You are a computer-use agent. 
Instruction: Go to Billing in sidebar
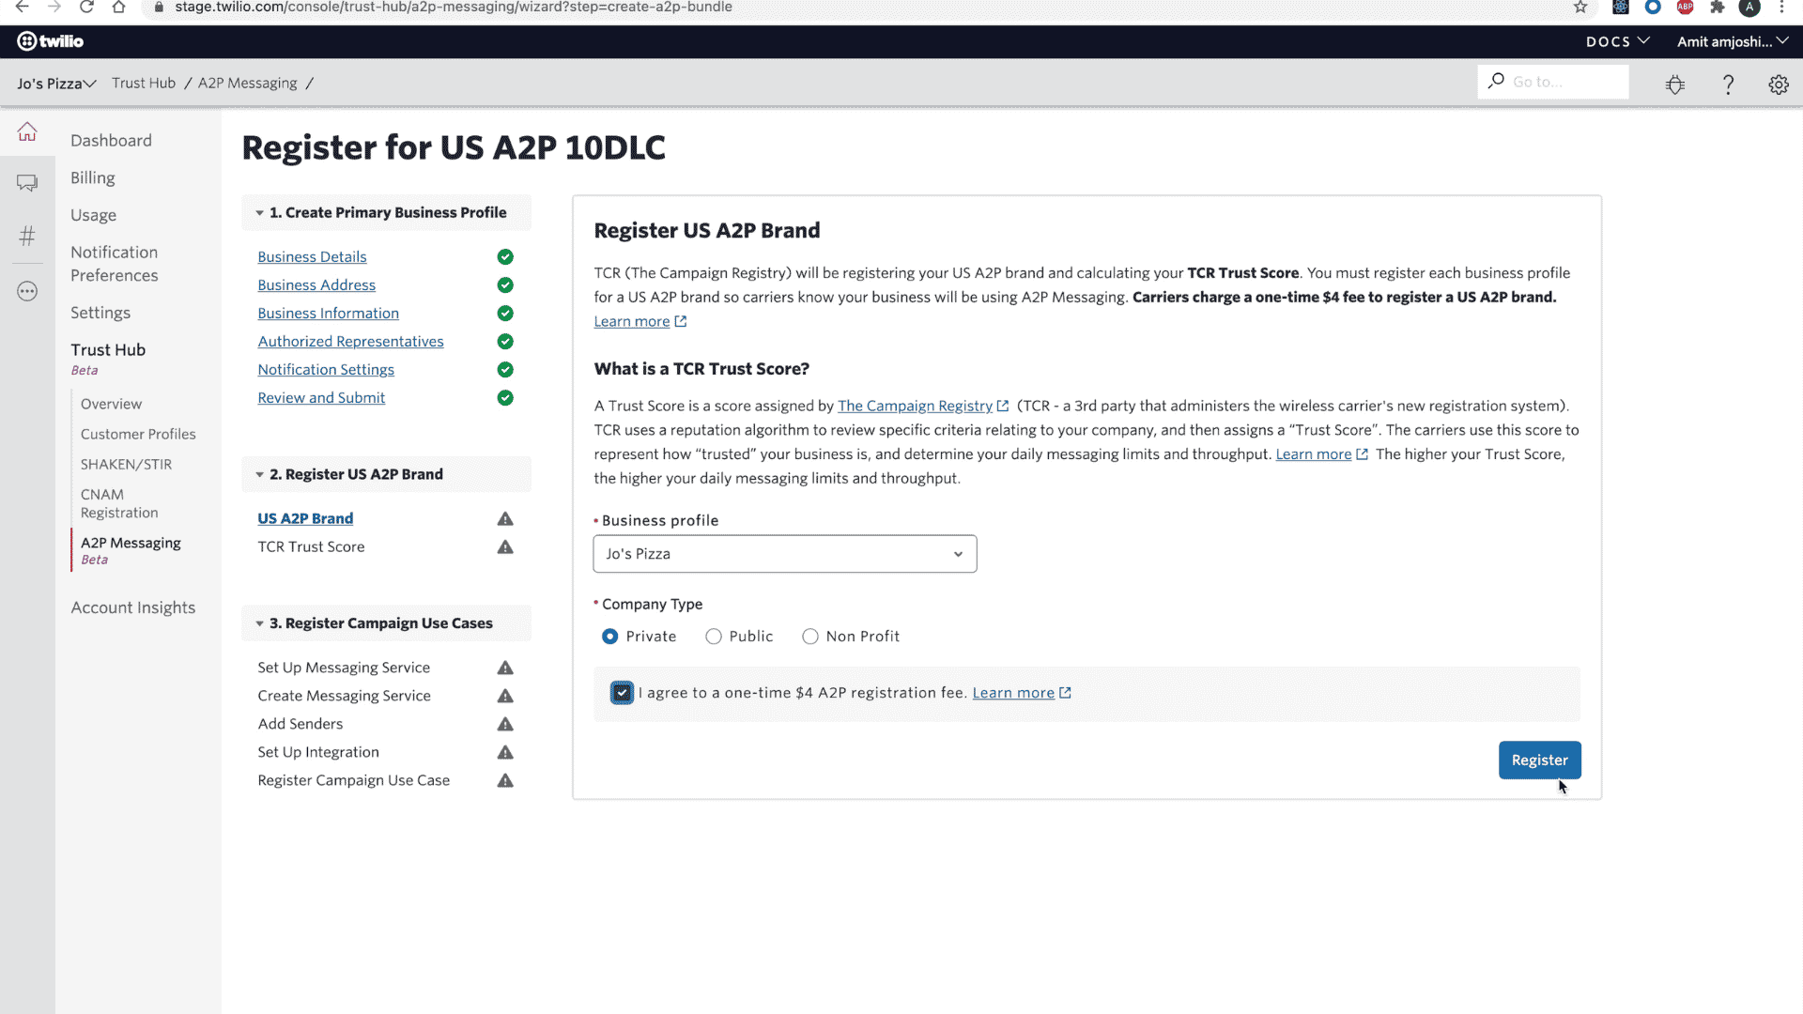[x=92, y=177]
